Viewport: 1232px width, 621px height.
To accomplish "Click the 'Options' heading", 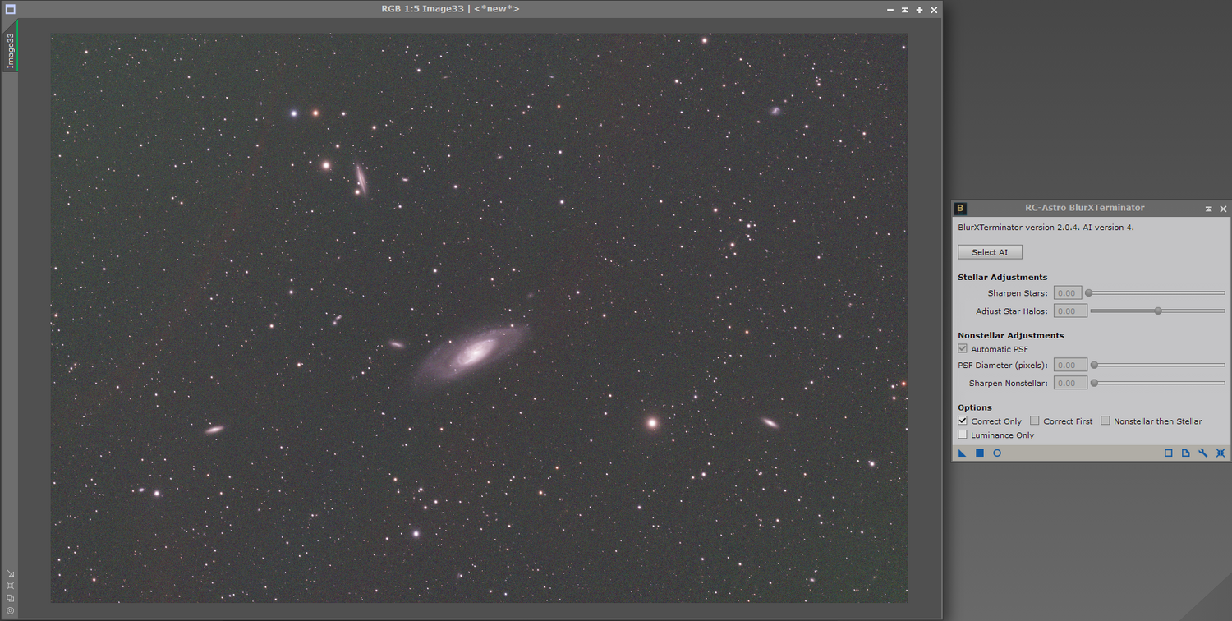I will (x=975, y=407).
